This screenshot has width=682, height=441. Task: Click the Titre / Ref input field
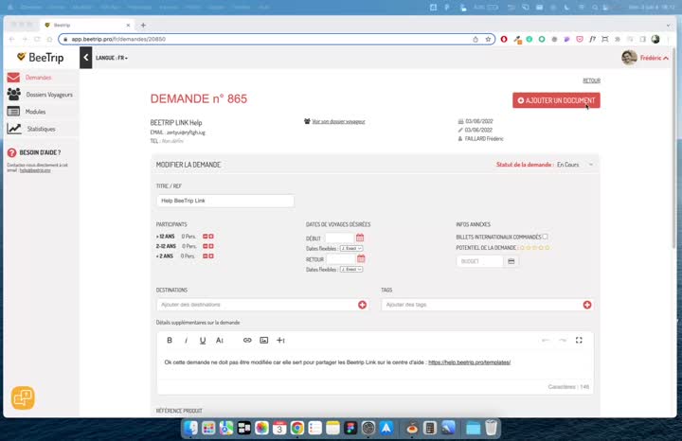point(224,201)
